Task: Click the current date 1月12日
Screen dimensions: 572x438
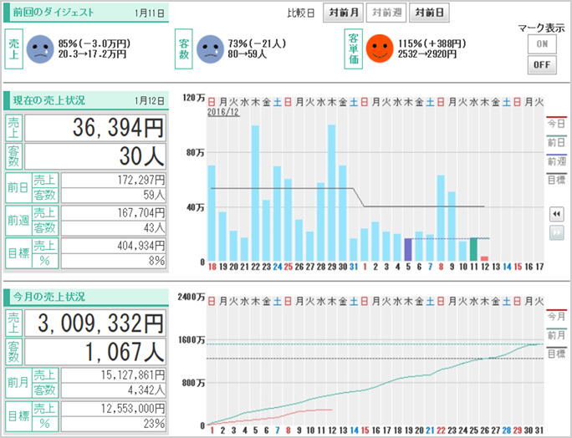Action: [x=150, y=100]
